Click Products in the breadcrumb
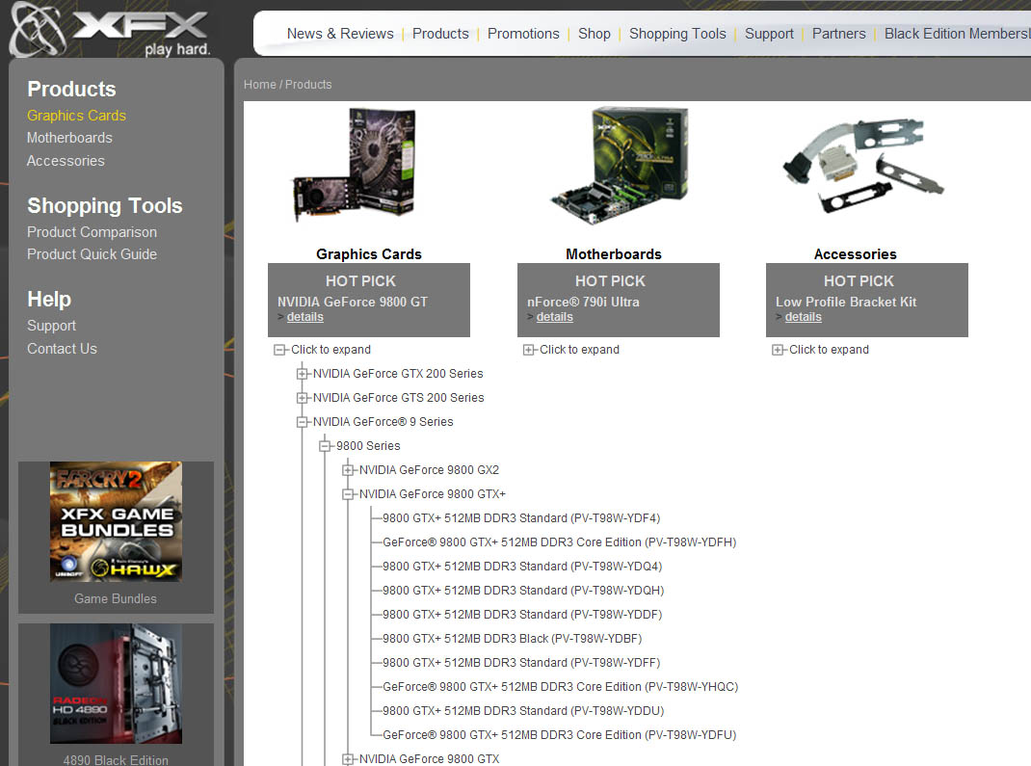1031x766 pixels. pos(308,85)
